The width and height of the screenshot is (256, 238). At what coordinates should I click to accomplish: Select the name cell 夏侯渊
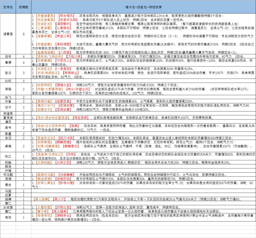pos(8,118)
